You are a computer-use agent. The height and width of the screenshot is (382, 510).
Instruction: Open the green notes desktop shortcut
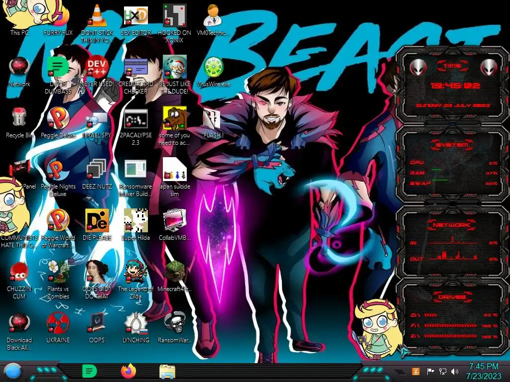58,67
